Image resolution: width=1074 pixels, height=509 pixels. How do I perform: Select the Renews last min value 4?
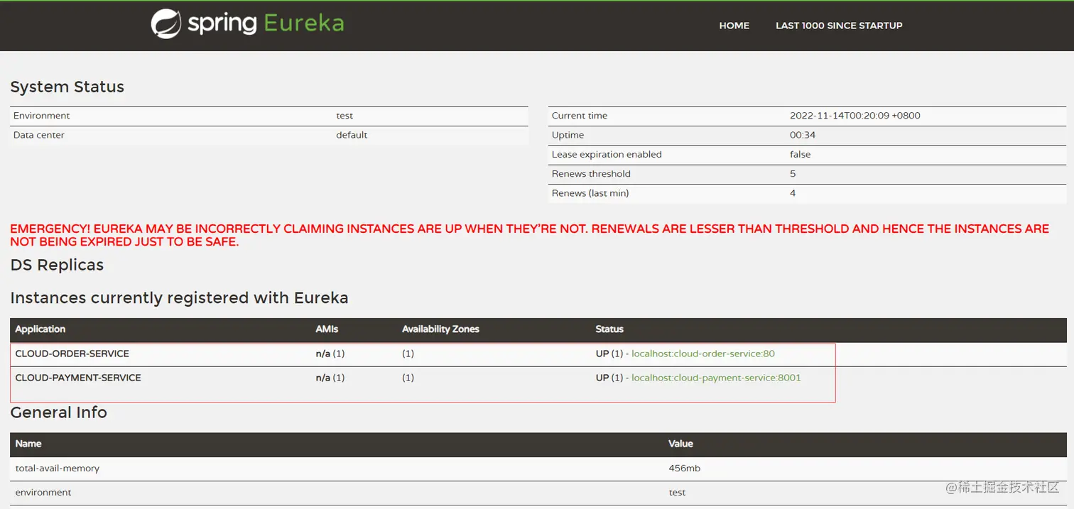[x=793, y=193]
